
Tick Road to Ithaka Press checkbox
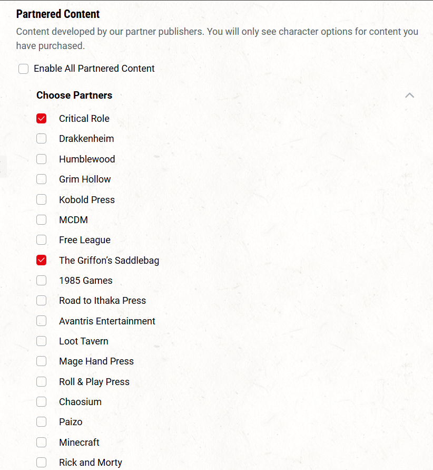tap(42, 301)
